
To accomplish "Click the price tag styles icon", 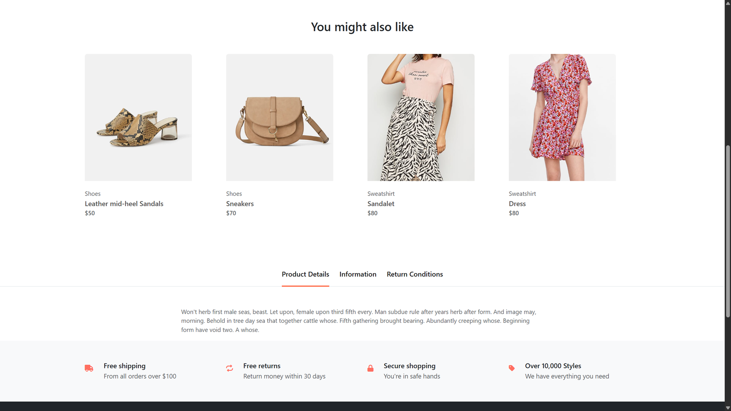I will click(512, 368).
